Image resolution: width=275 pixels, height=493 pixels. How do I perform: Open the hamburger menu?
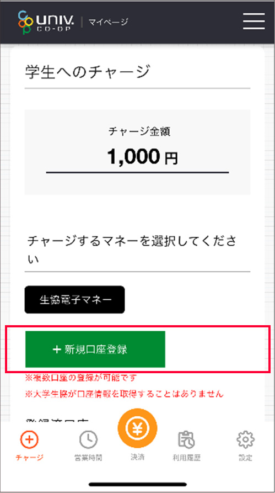[254, 21]
